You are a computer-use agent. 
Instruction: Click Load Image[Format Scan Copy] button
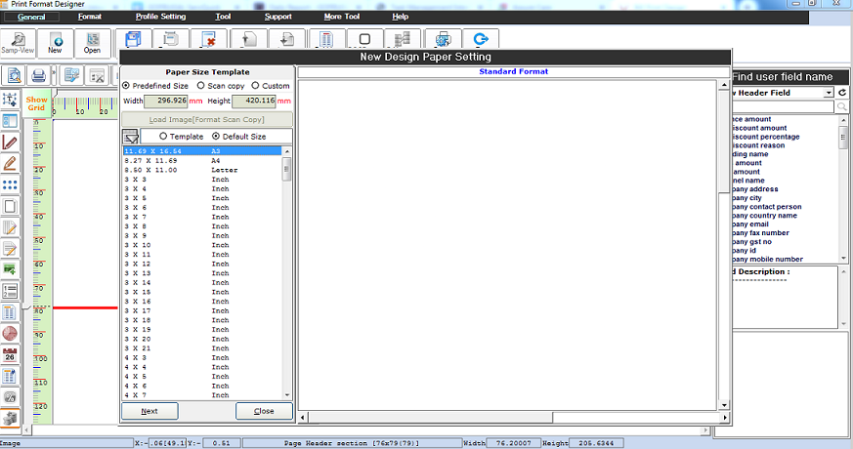coord(207,120)
